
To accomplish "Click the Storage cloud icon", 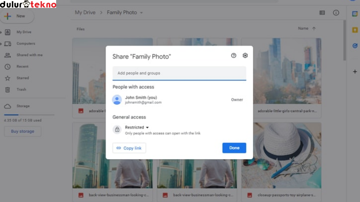I will coord(8,106).
